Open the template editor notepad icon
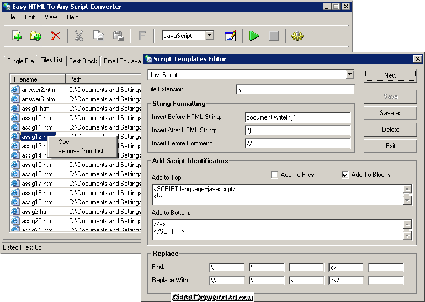This screenshot has width=425, height=302. pos(230,36)
